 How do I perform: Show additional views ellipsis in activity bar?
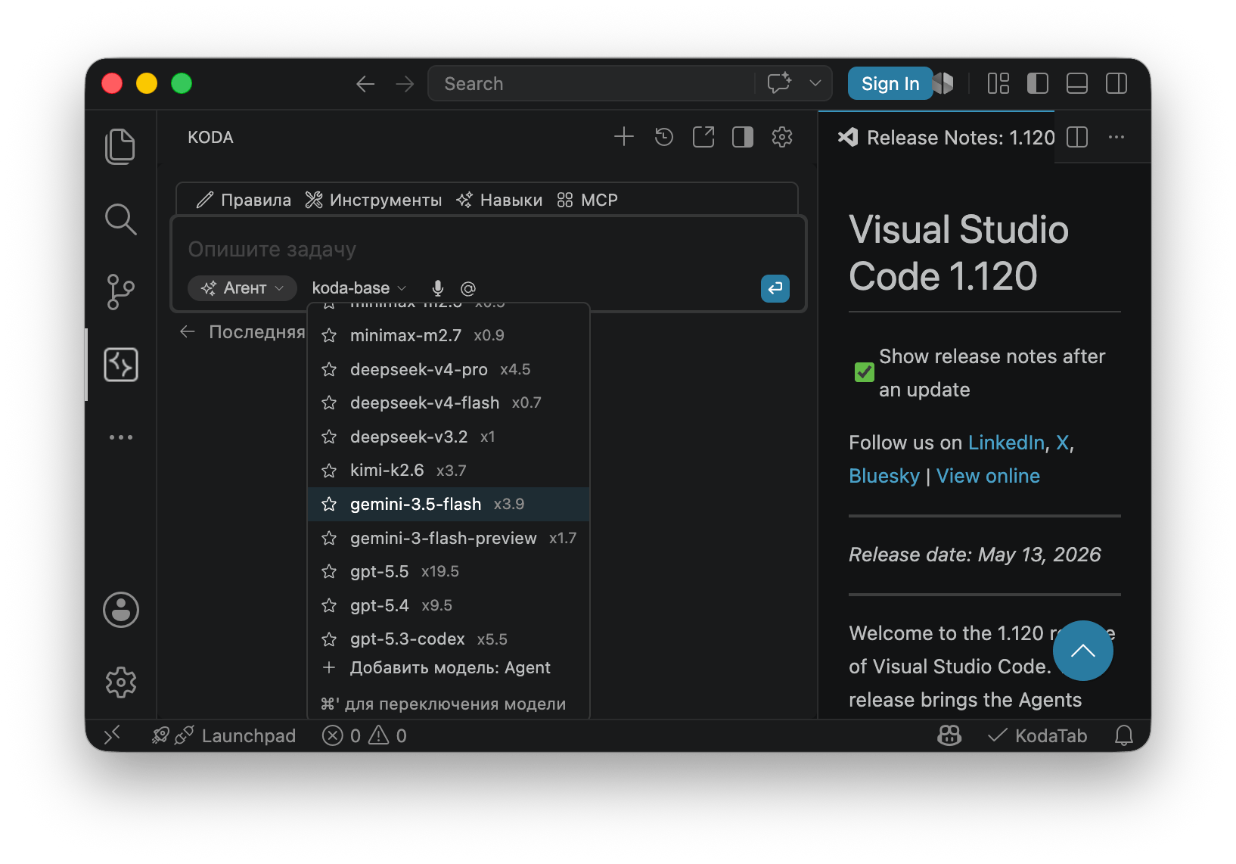pyautogui.click(x=120, y=437)
